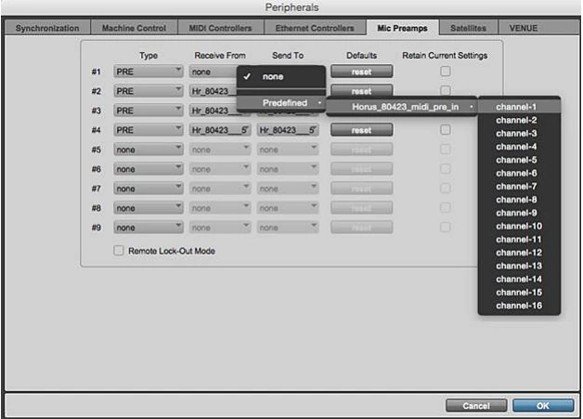
Task: Select channel-9 from the channel list
Action: click(x=519, y=213)
